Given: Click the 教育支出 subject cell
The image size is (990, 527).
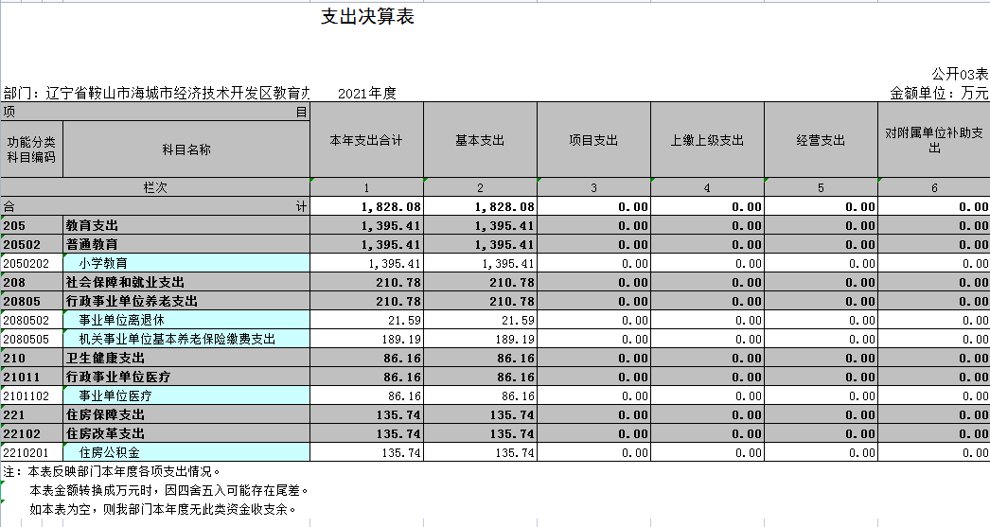Looking at the screenshot, I should [x=186, y=225].
